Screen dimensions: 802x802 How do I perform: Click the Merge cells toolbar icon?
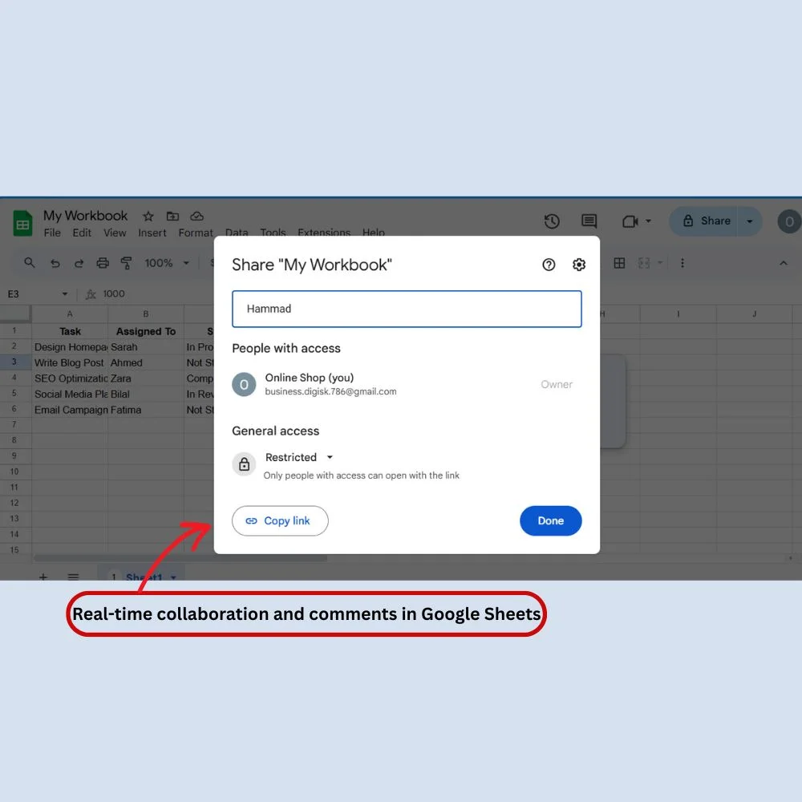(x=644, y=263)
